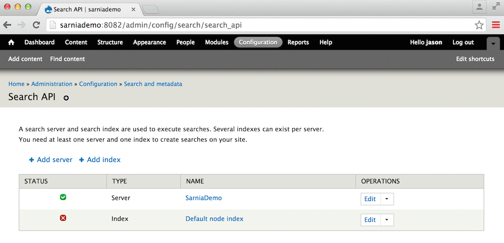
Task: Open the Modules admin menu
Action: coord(216,42)
